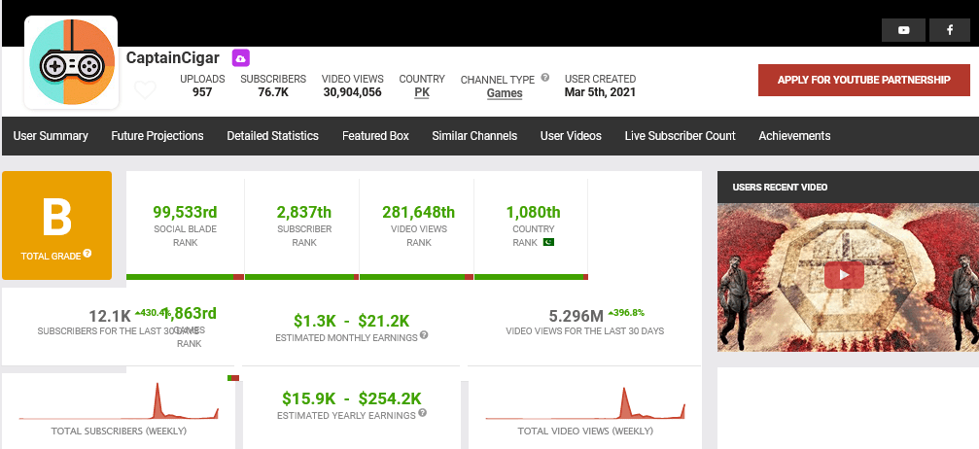Screen dimensions: 979x449
Task: Click the $1.3K - $21.2K monthly earnings
Action: (352, 321)
